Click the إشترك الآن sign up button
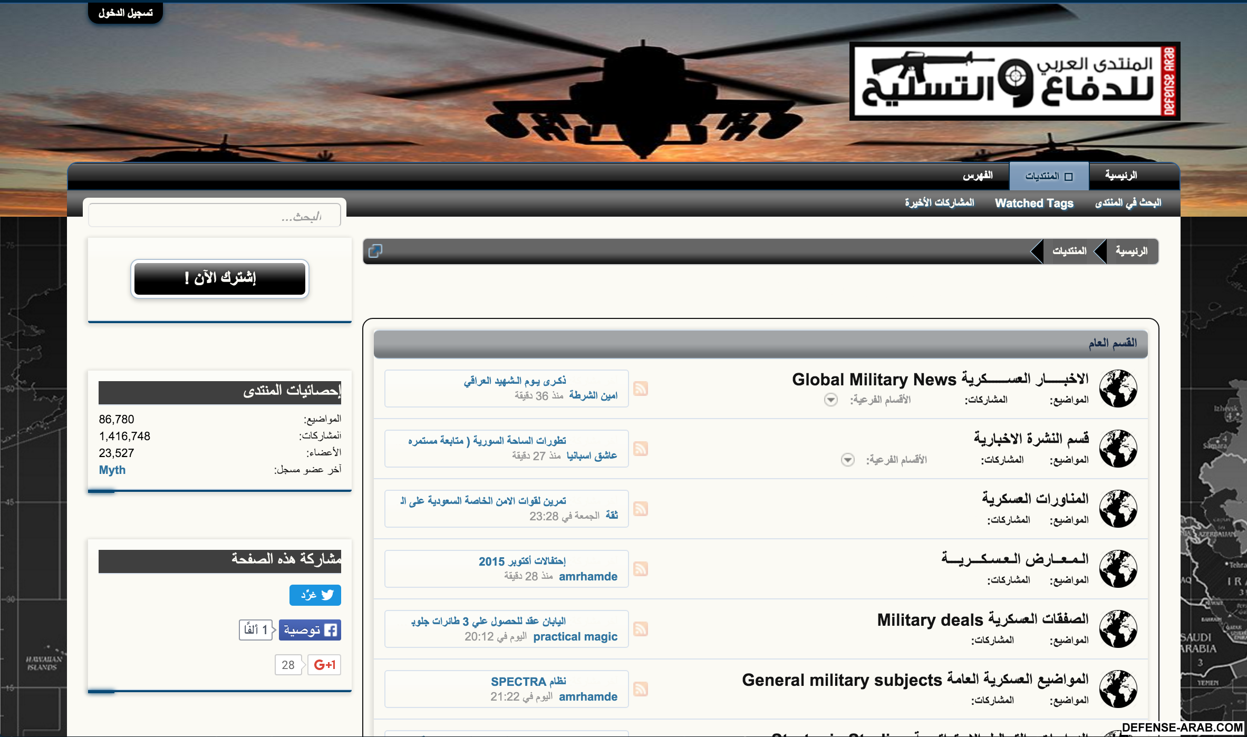This screenshot has height=737, width=1247. (220, 278)
